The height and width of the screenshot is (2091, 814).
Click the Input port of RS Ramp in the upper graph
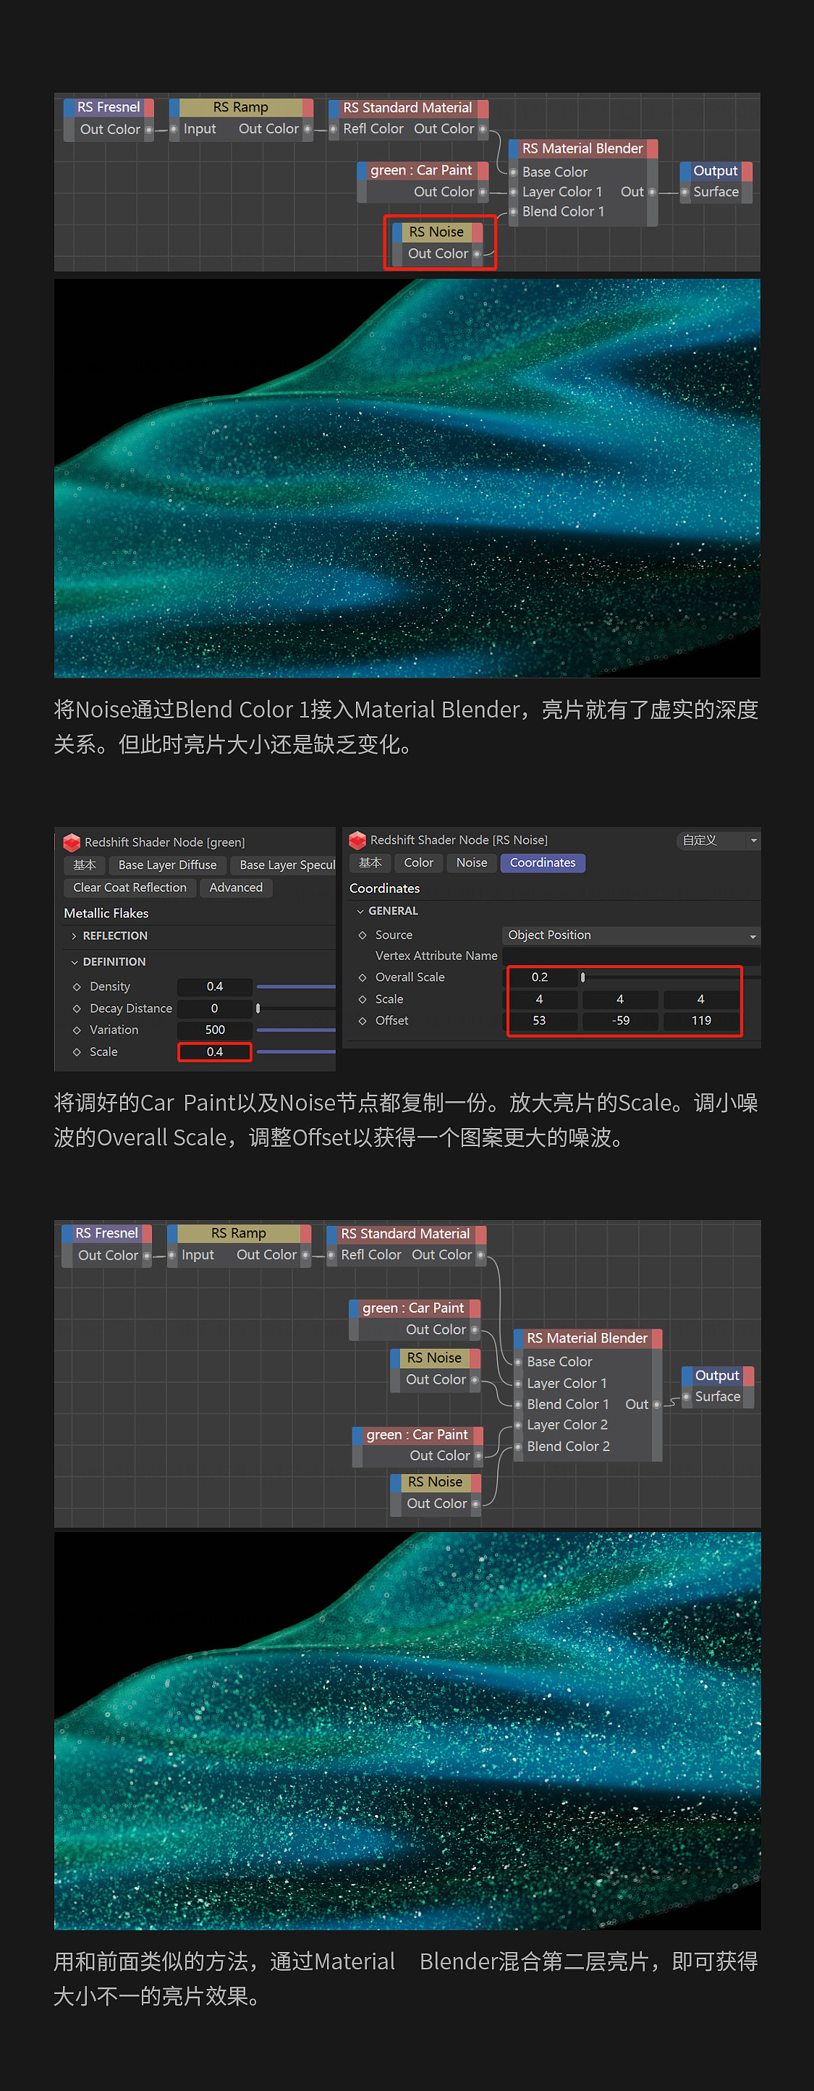[x=174, y=129]
